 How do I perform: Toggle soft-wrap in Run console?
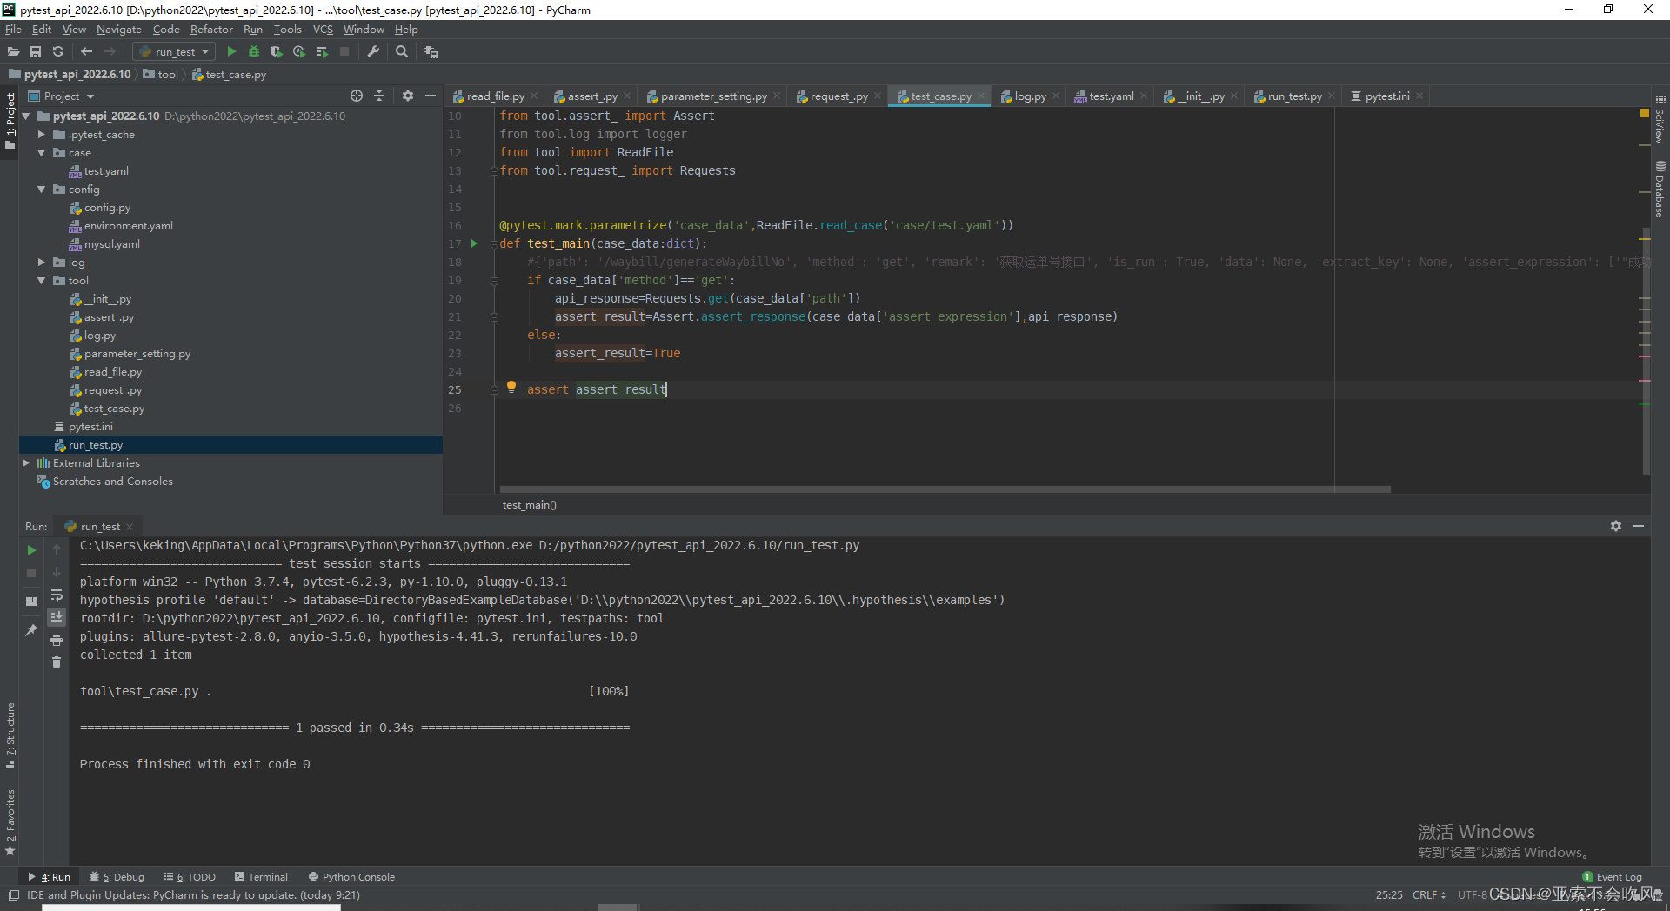point(57,595)
